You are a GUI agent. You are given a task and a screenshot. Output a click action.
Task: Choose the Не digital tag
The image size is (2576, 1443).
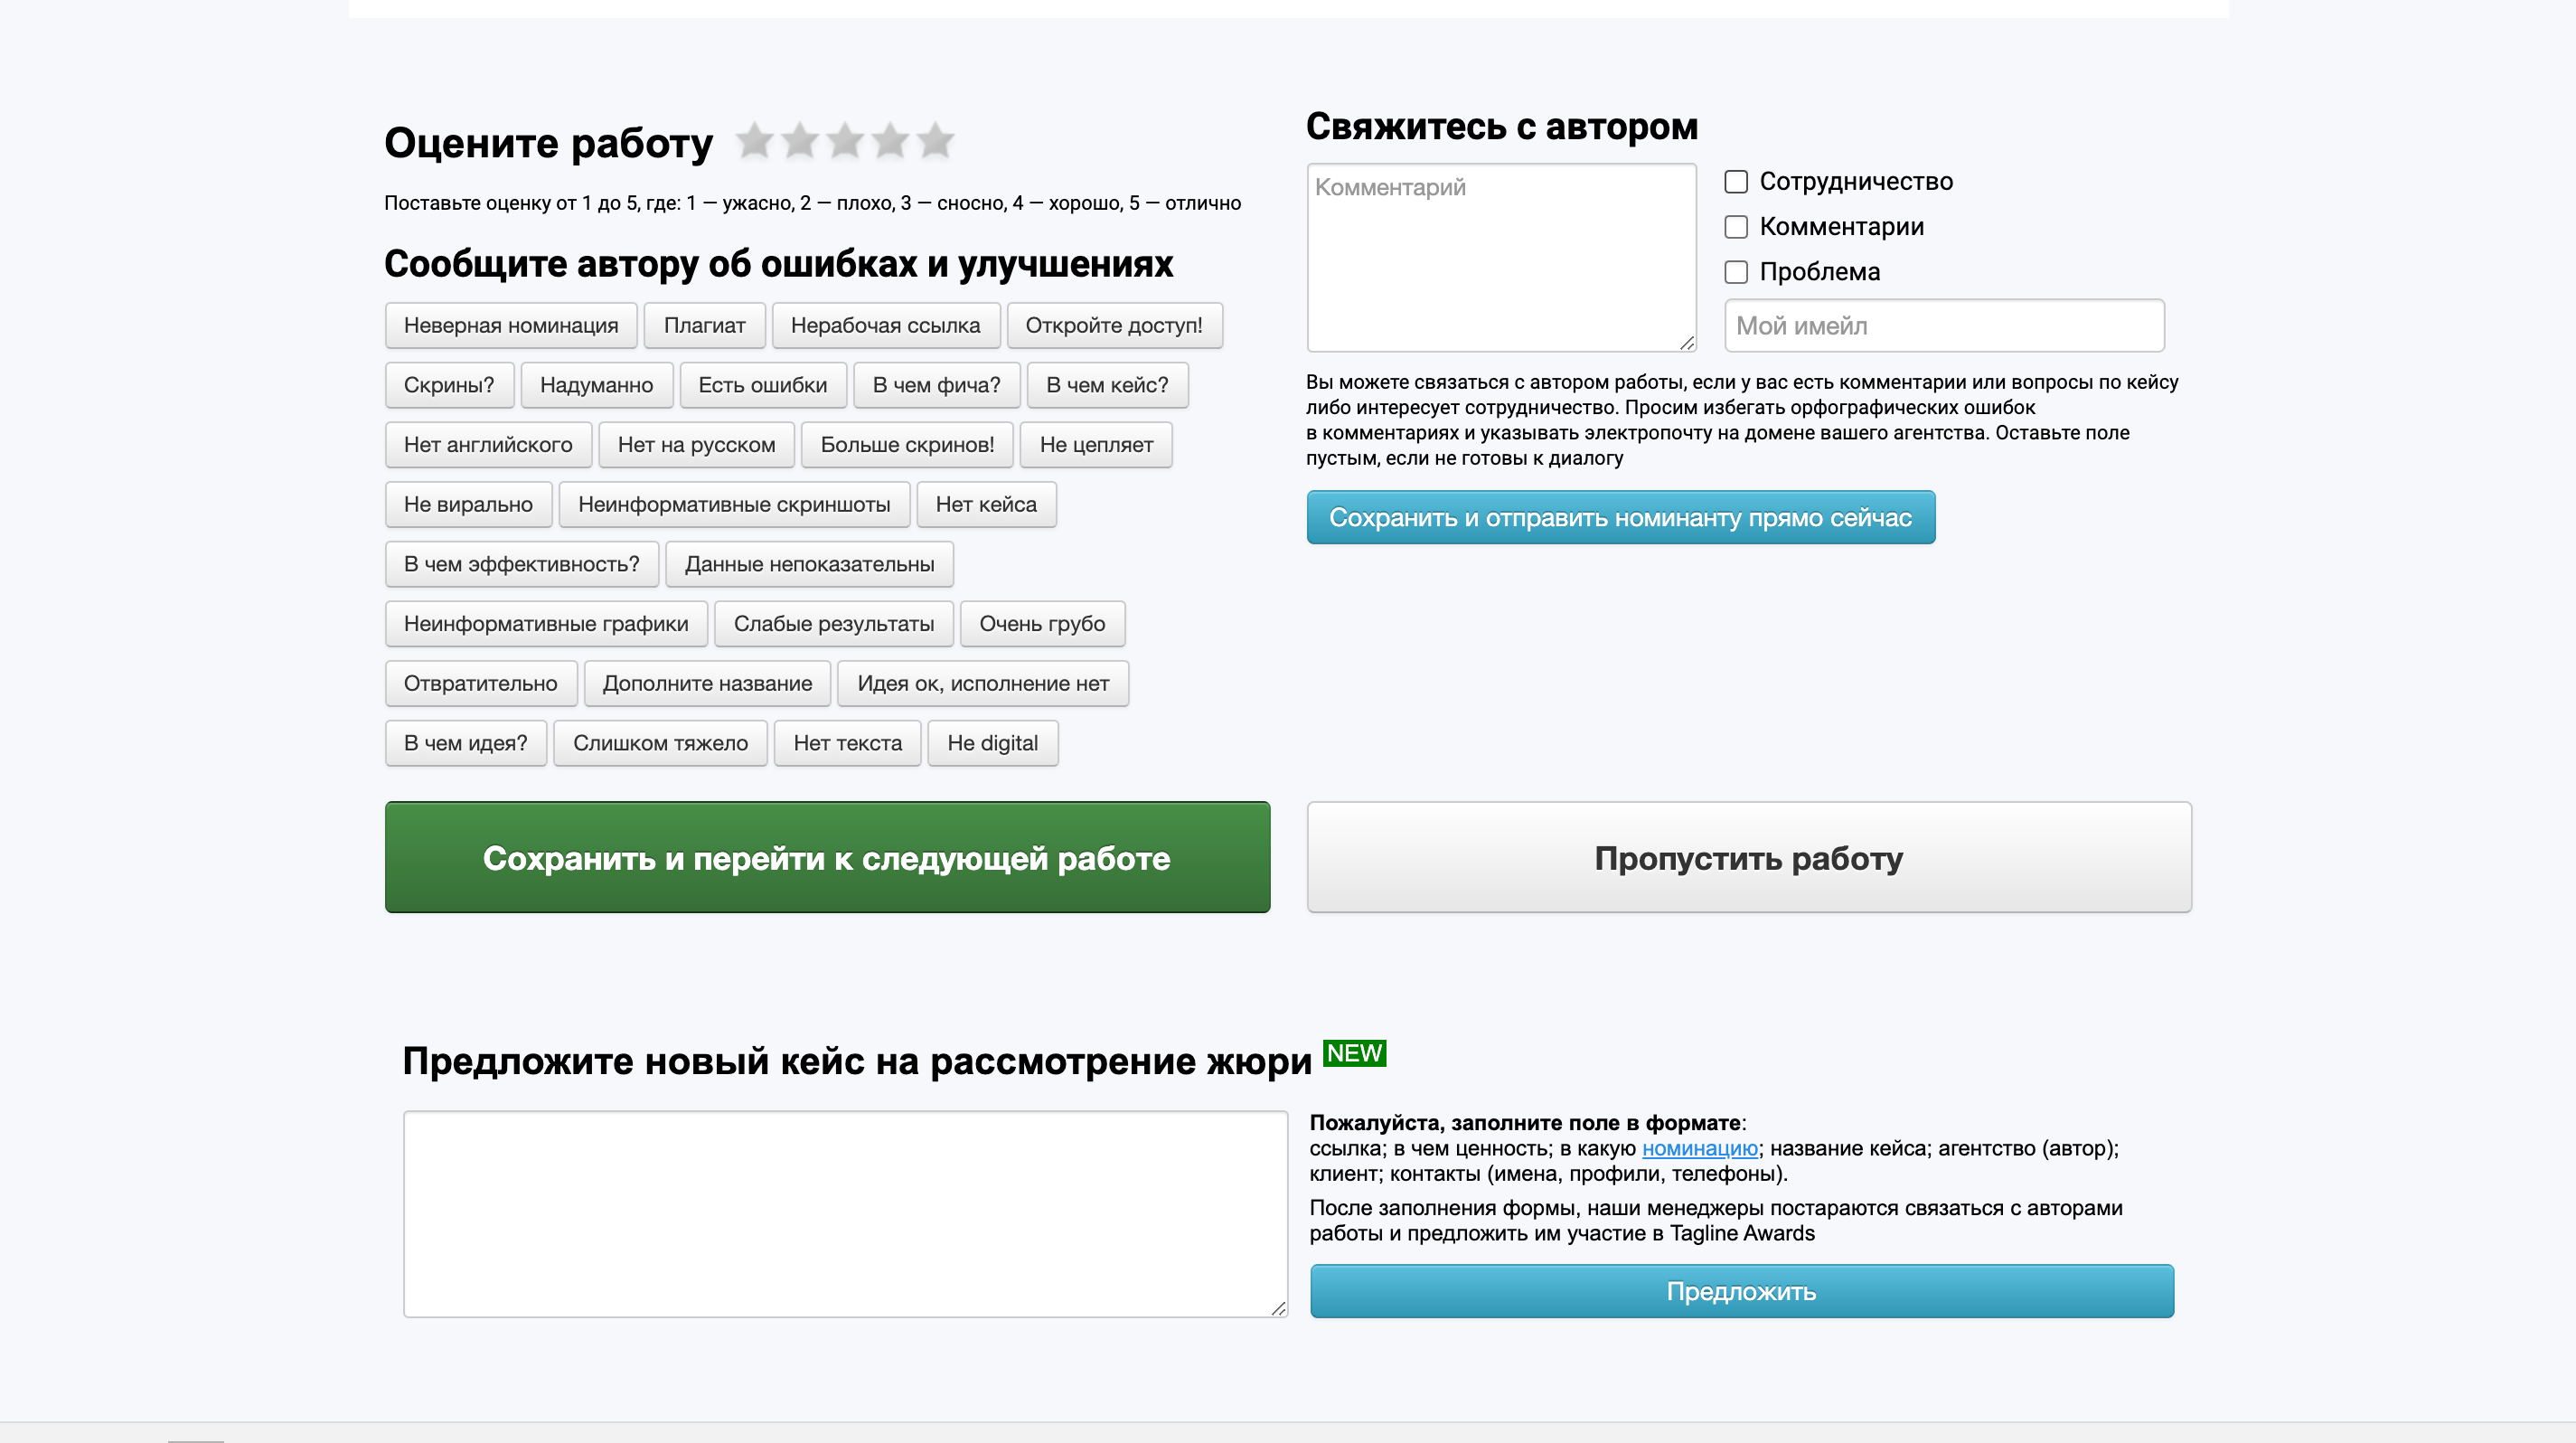pyautogui.click(x=992, y=743)
